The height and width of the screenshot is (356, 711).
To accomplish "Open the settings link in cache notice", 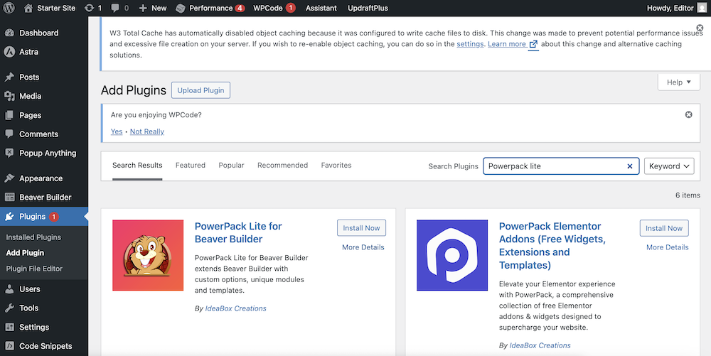I will (470, 44).
